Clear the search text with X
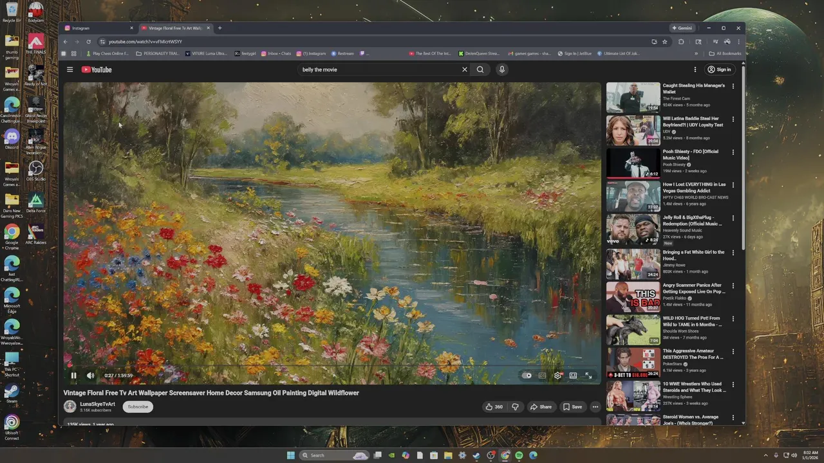The height and width of the screenshot is (463, 824). [465, 69]
